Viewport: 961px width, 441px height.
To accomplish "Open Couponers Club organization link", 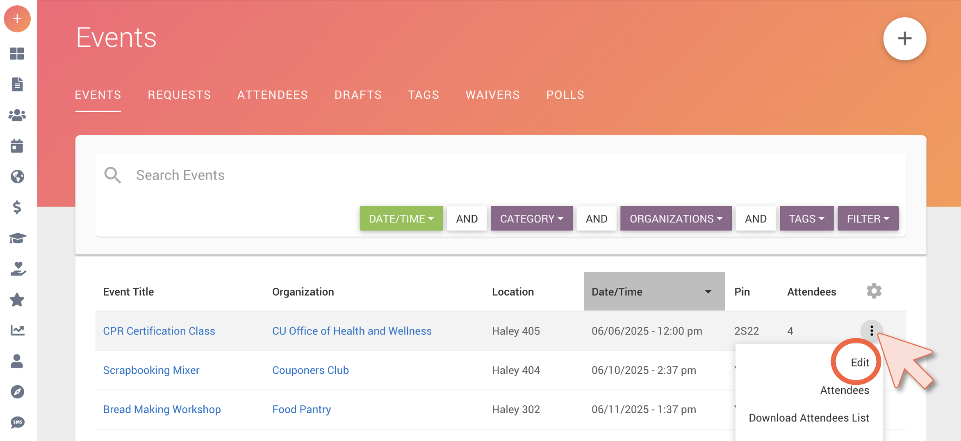I will [x=310, y=370].
